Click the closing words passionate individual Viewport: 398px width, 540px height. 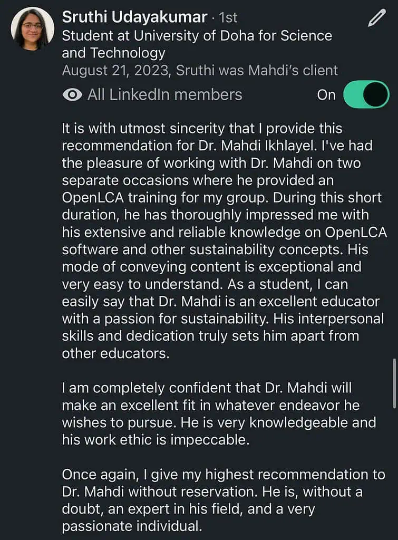(131, 526)
